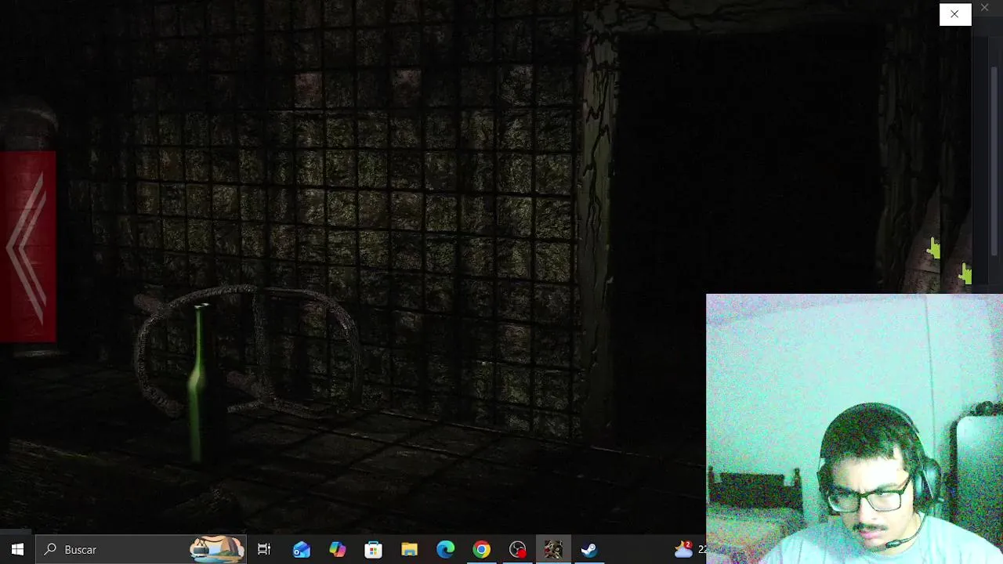The image size is (1003, 564).
Task: Launch Outlook from the taskbar
Action: click(x=301, y=550)
